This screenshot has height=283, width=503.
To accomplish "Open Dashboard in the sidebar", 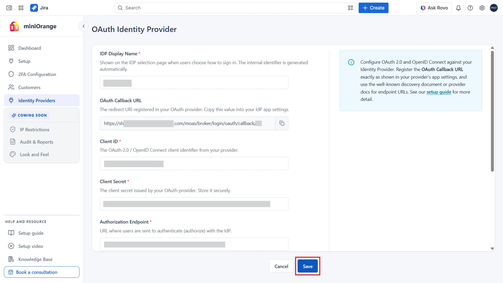I will tap(42, 48).
